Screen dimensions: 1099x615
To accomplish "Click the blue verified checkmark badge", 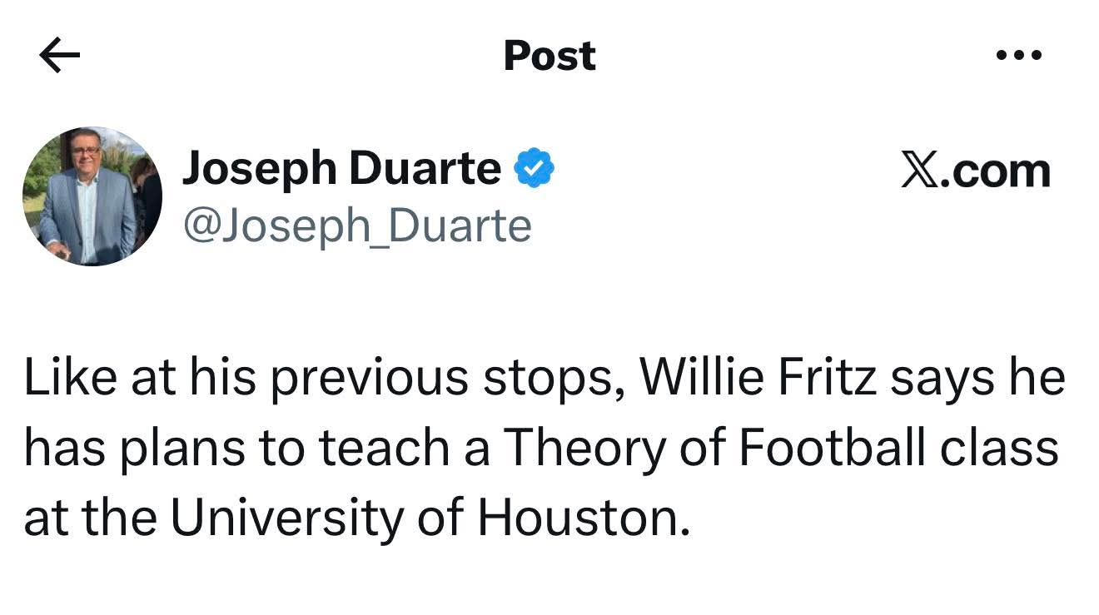I will (534, 169).
